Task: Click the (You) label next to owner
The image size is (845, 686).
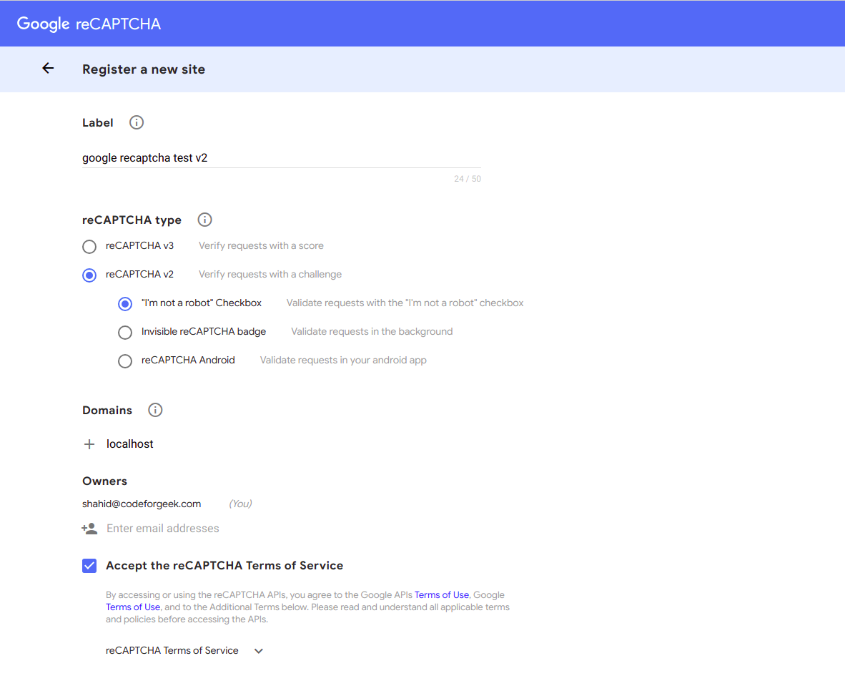Action: pos(240,504)
